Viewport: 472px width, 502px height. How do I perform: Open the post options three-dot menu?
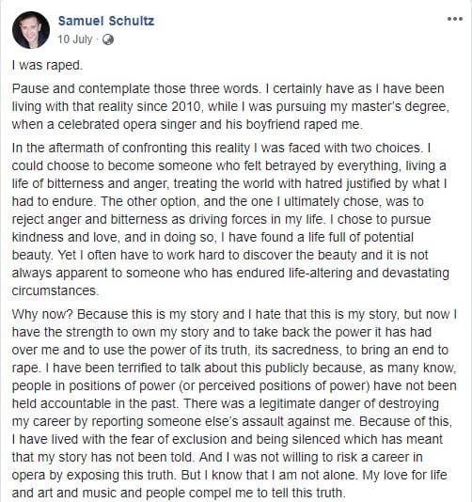pos(455,19)
